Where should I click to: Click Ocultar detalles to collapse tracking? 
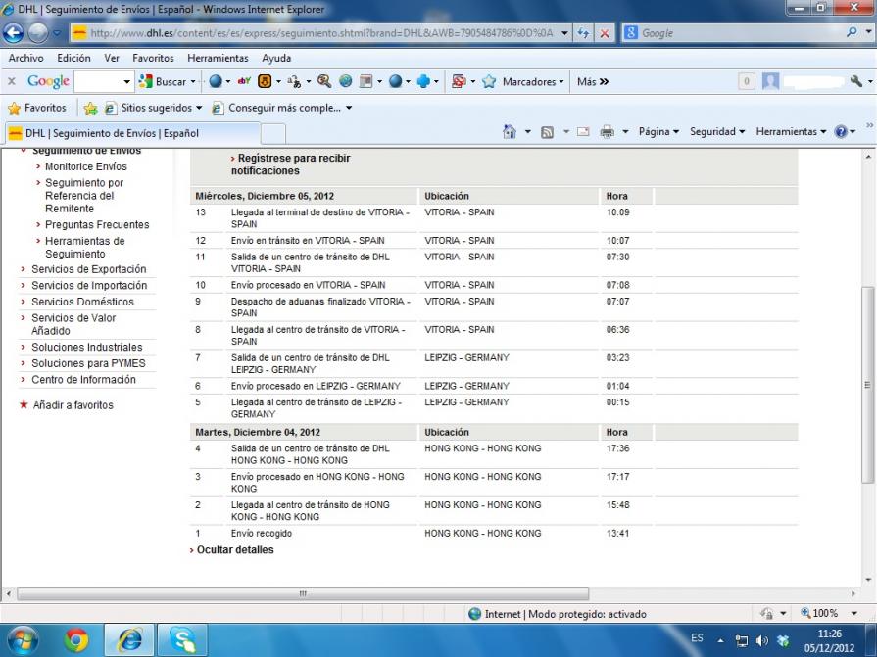(x=235, y=549)
